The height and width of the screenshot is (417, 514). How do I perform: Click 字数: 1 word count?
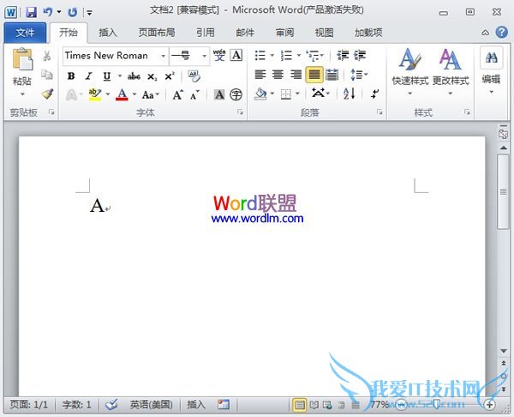[76, 404]
